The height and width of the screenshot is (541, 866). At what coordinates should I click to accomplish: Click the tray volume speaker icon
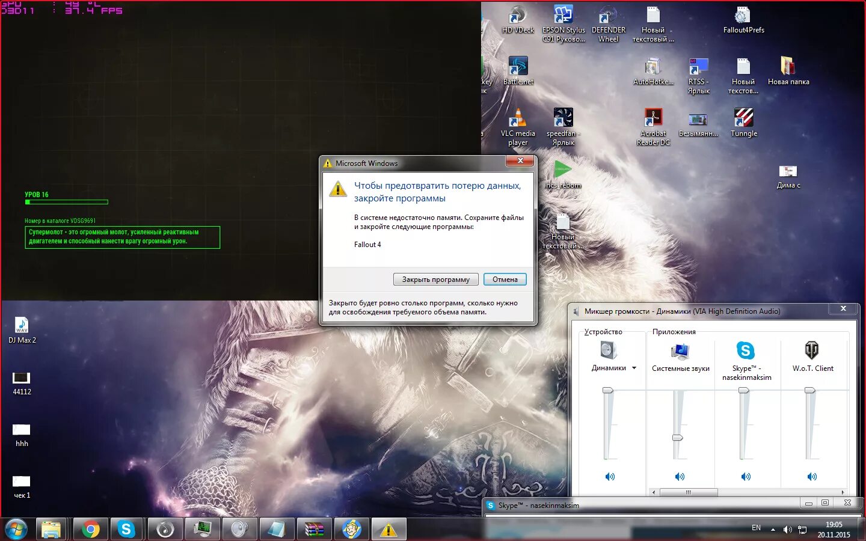787,530
